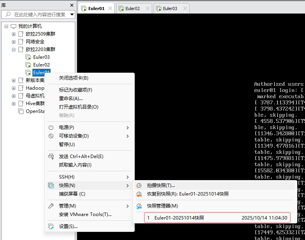
Task: Click the Hadoop folder icon
Action: [x=21, y=88]
